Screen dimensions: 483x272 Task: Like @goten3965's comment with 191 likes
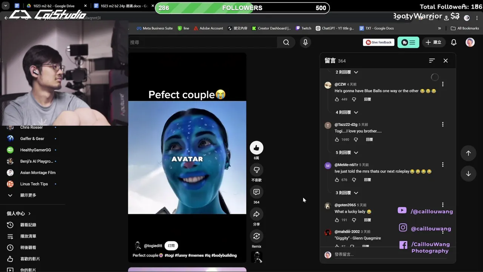click(x=337, y=220)
